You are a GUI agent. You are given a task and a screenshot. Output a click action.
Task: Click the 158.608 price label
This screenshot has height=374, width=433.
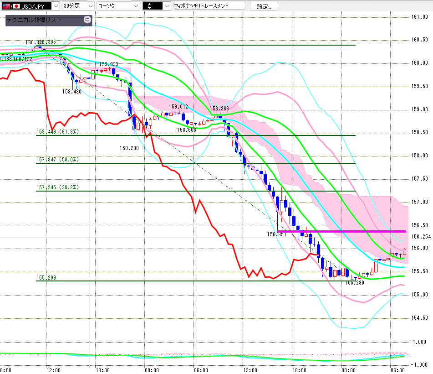click(186, 130)
